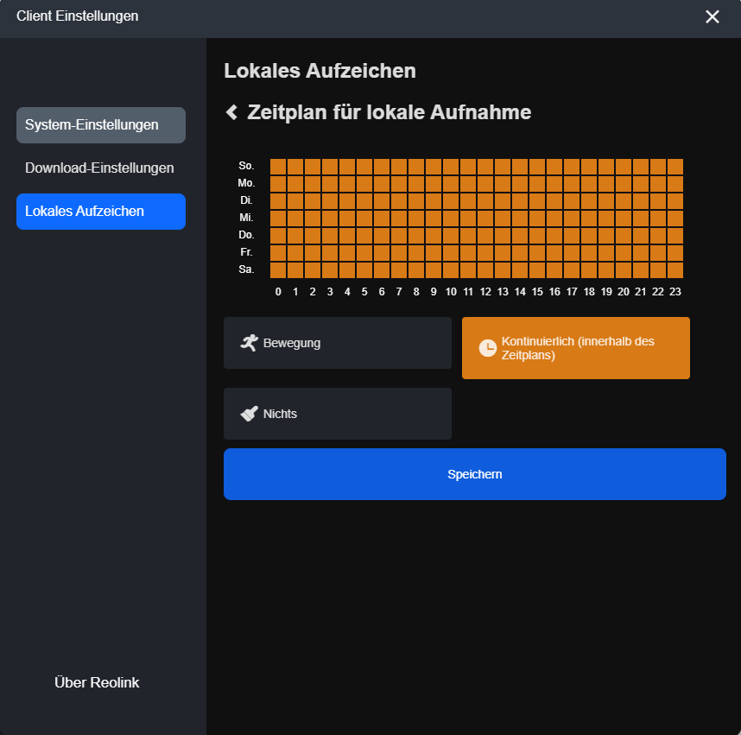Screen dimensions: 741x735
Task: Click the So. row label
Action: [246, 166]
